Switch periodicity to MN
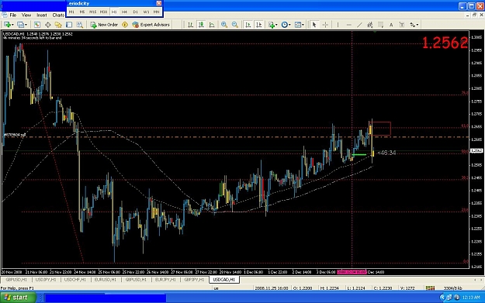This screenshot has width=485, height=303. click(157, 12)
